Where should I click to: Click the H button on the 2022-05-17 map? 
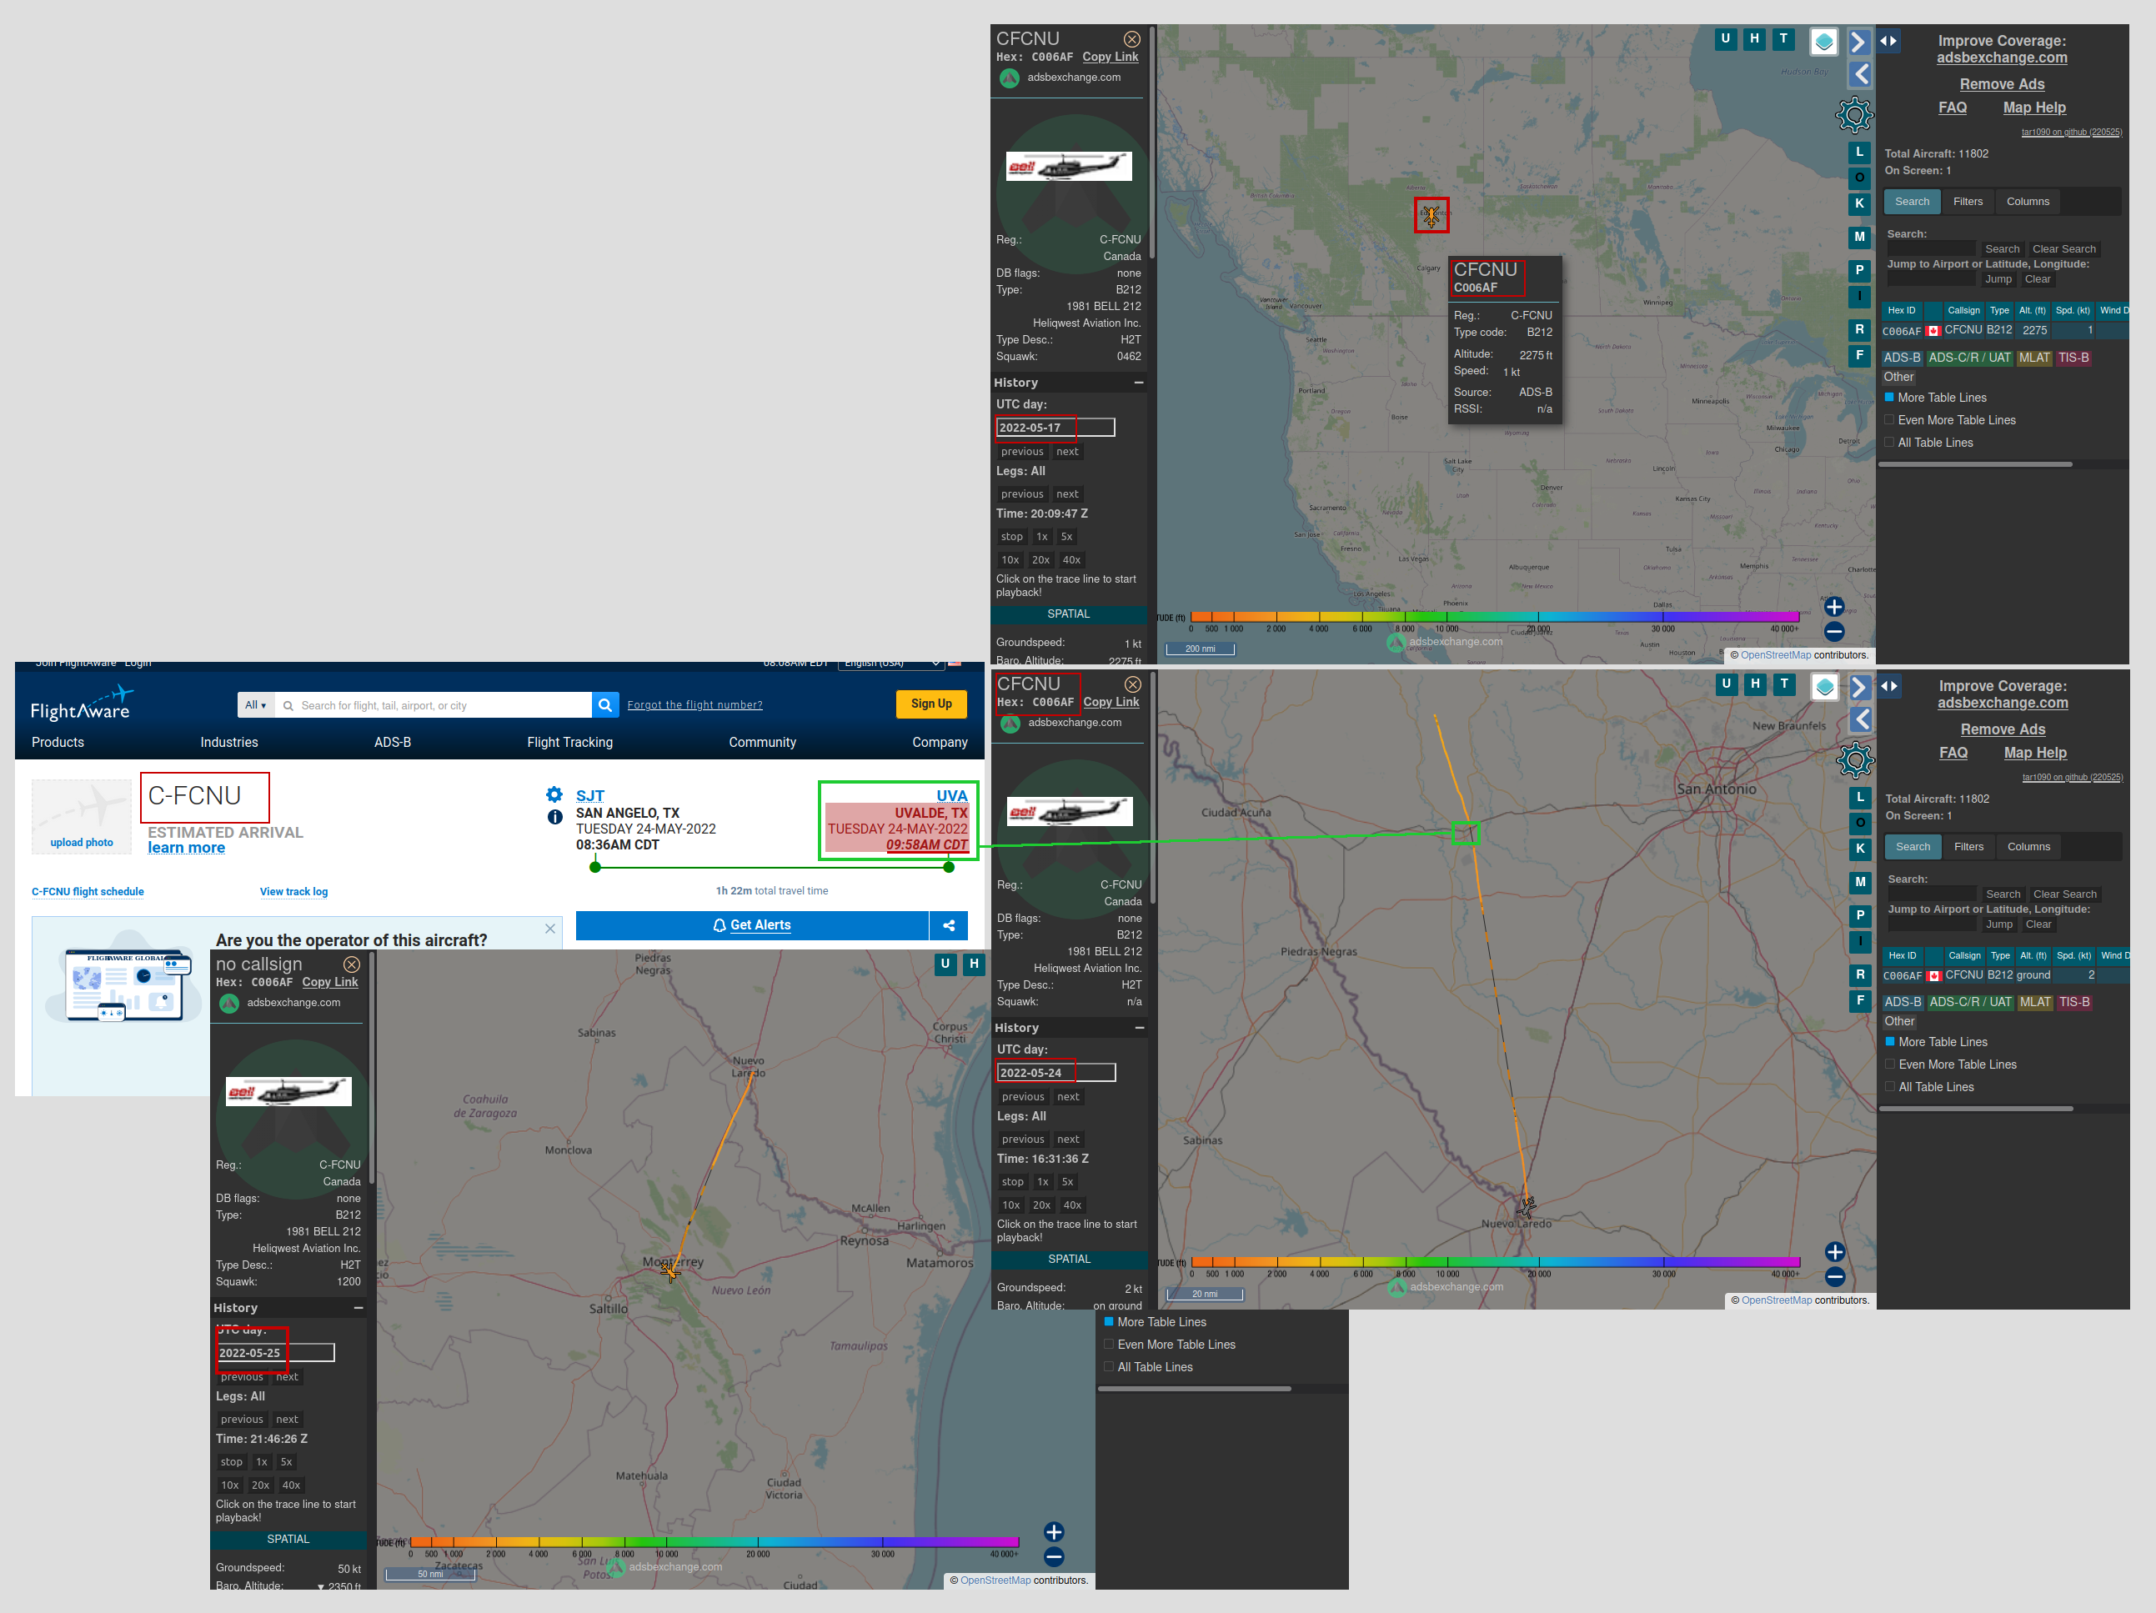(1754, 39)
